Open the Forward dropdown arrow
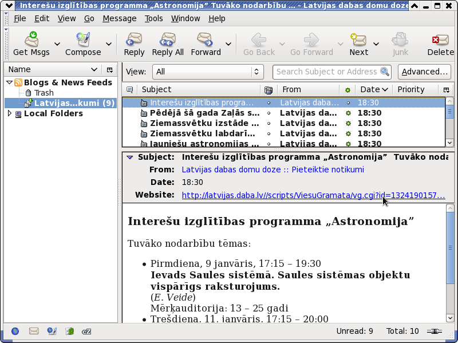Screen dimensions: 458x343 228,44
